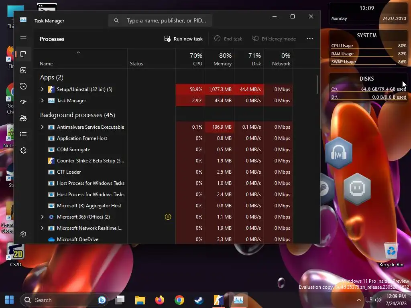Viewport: 411px width, 308px height.
Task: Click Task Manager icon in taskbar
Action: coord(238,300)
